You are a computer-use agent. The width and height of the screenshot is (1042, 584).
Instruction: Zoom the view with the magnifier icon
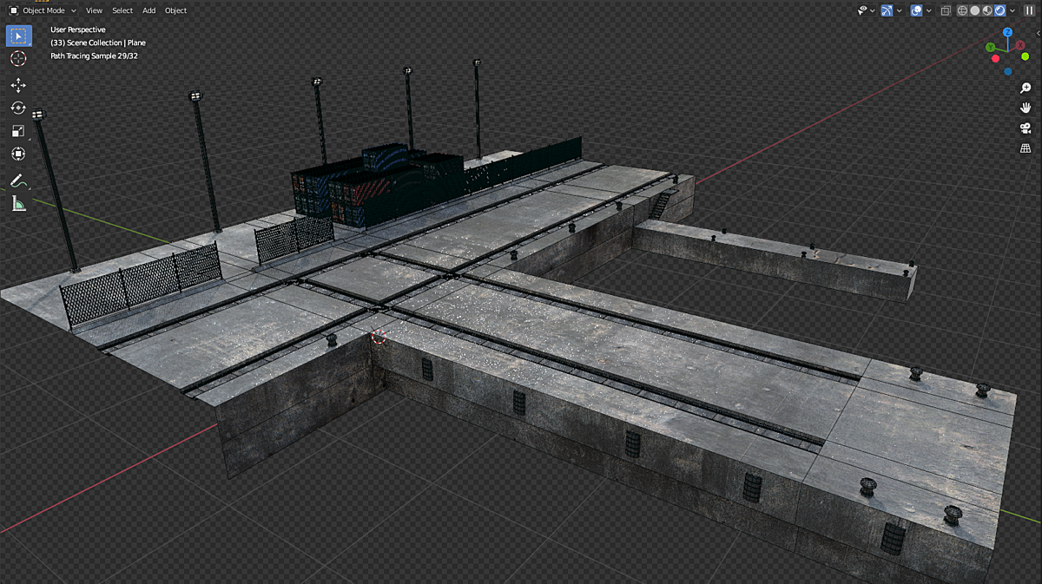pos(1026,86)
